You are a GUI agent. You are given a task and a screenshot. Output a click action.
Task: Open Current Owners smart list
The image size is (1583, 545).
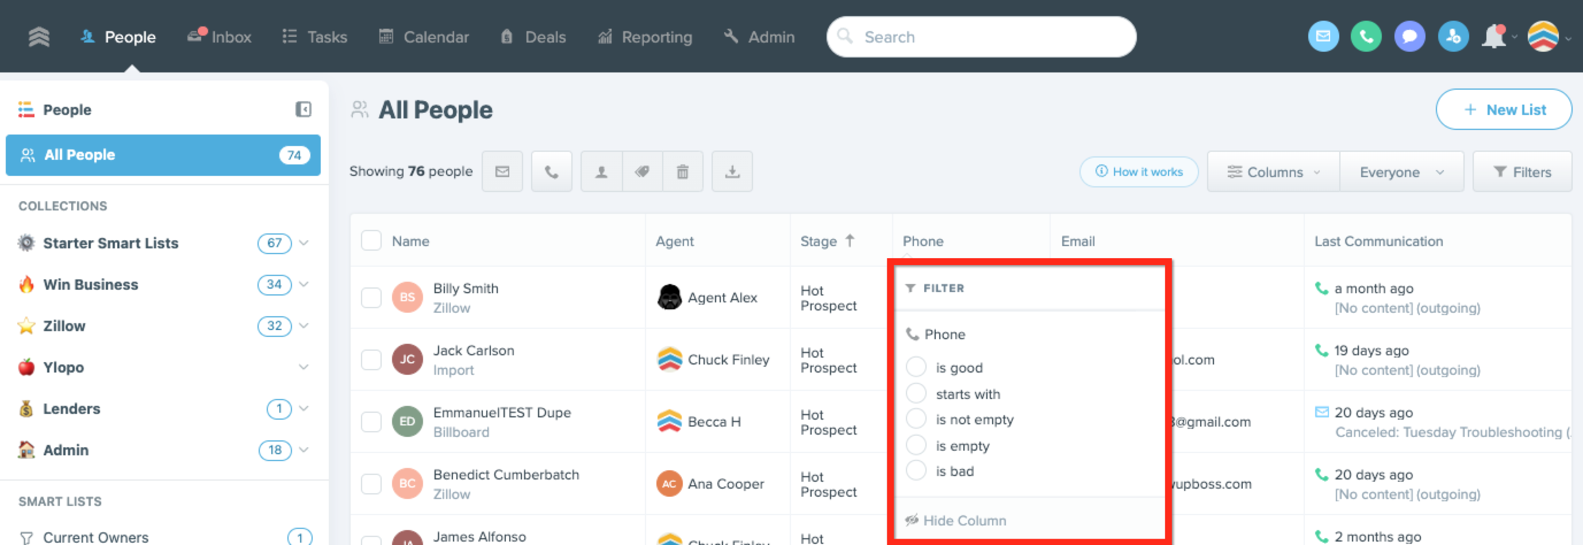[x=95, y=538]
